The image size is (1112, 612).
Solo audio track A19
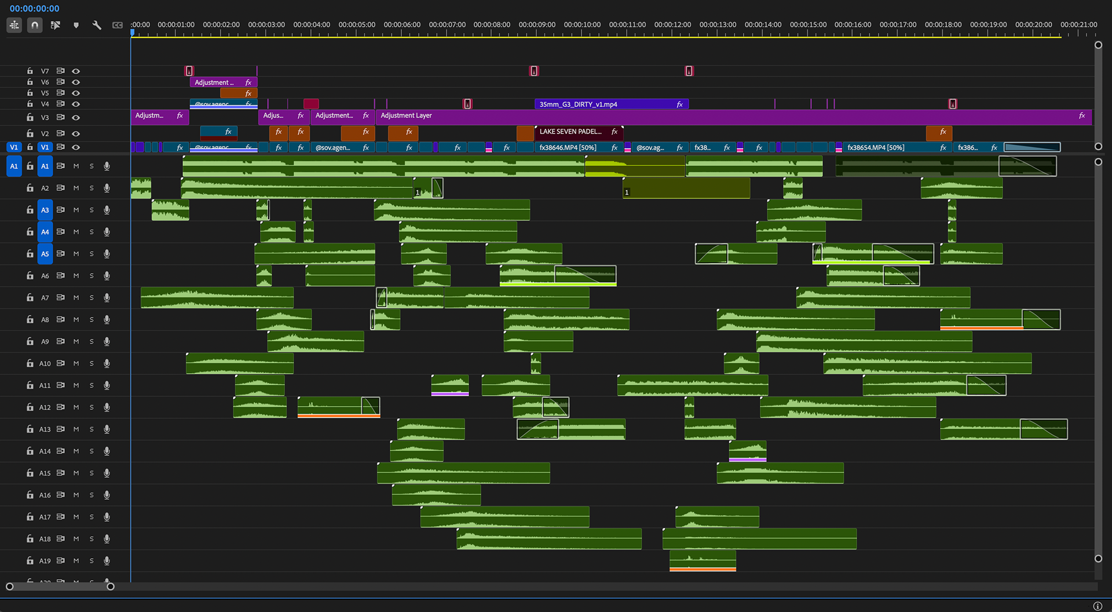(92, 561)
